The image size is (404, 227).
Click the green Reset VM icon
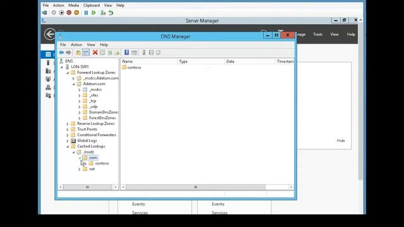click(94, 13)
